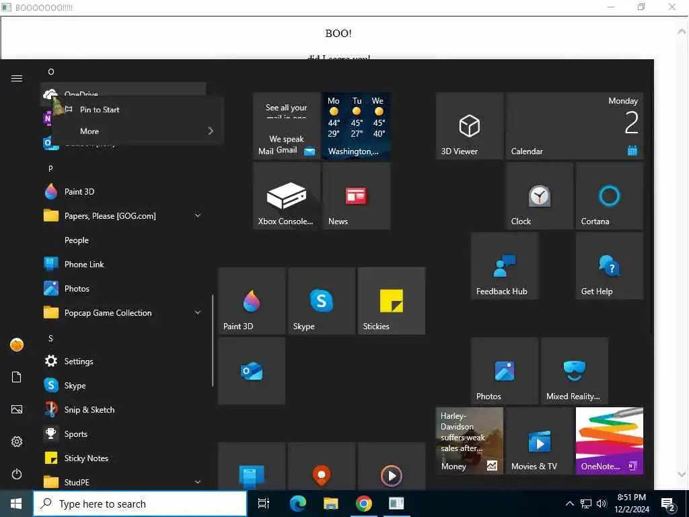Image resolution: width=689 pixels, height=517 pixels.
Task: Open the Photos tile
Action: 505,371
